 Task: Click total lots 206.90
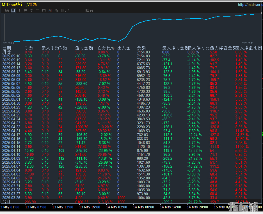(x=30, y=202)
